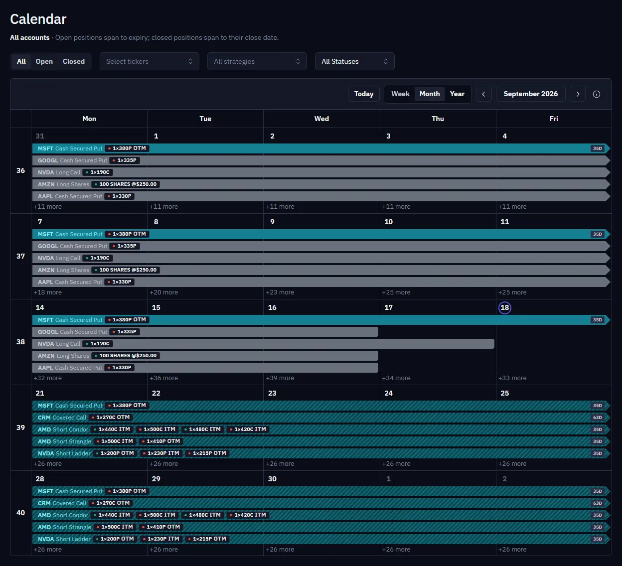Click the 1×410P OTM tag in week 39
Viewport: 622px width, 566px height.
coord(161,441)
